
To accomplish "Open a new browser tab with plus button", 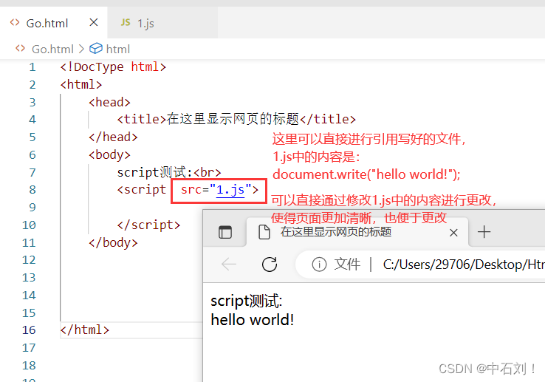I will click(x=484, y=232).
